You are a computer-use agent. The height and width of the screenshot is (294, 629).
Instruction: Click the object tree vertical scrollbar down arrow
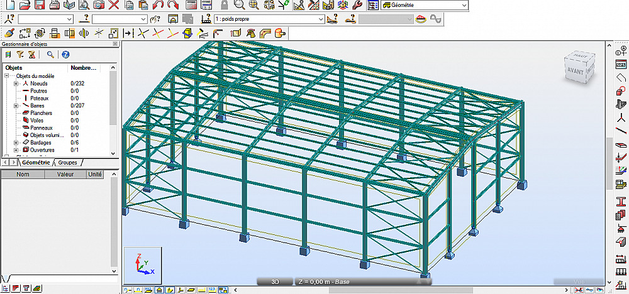tap(113, 153)
